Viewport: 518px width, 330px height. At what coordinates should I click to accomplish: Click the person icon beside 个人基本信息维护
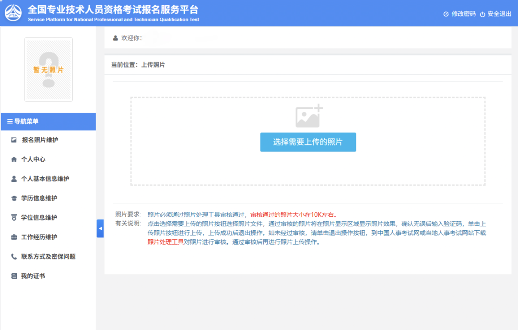[13, 178]
